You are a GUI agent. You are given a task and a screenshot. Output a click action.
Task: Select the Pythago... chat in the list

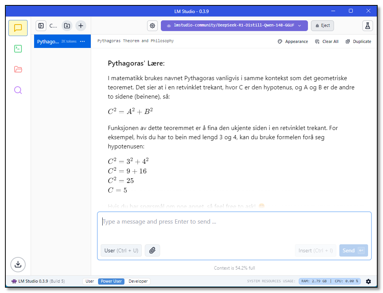(62, 41)
